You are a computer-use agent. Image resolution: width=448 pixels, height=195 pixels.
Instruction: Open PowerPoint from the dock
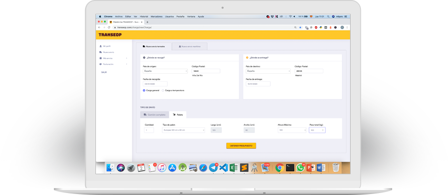point(311,168)
